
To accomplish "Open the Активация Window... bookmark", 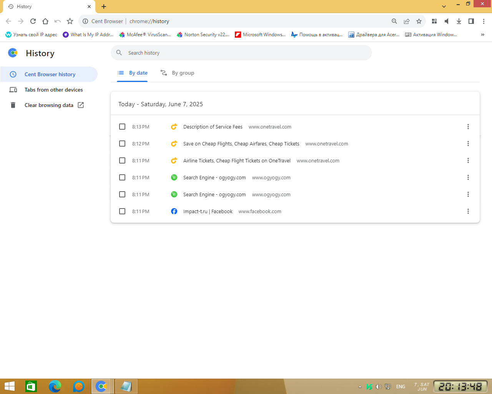I will [x=431, y=35].
